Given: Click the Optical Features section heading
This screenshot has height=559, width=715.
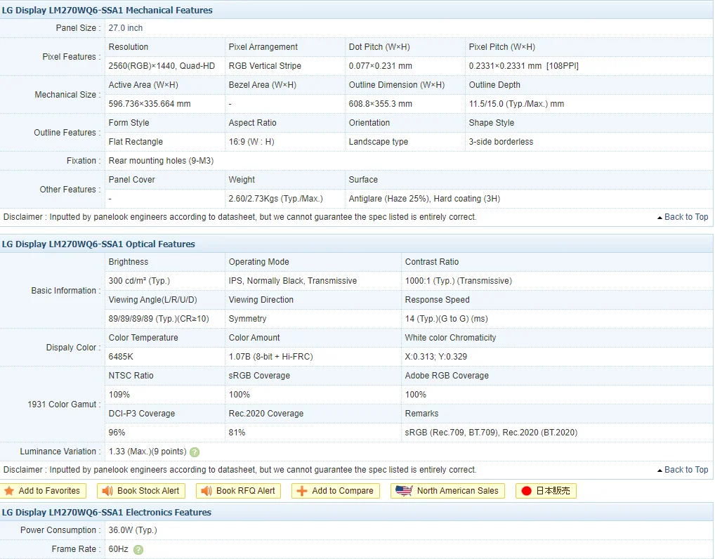Looking at the screenshot, I should tap(98, 244).
